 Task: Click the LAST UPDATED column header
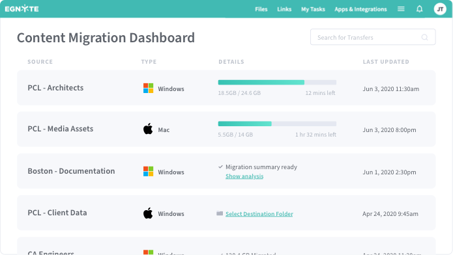coord(386,62)
